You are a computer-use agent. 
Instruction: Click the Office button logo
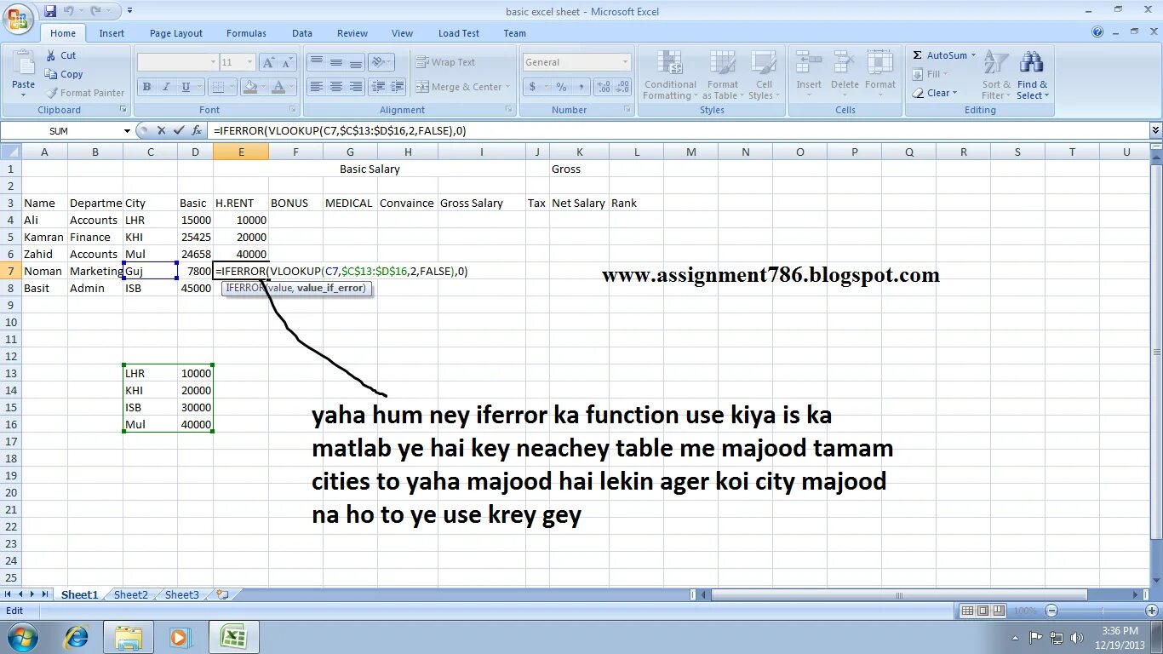tap(18, 18)
